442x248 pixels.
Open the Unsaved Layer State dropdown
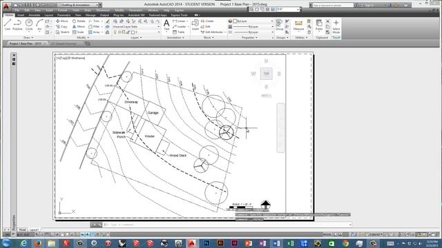136,27
